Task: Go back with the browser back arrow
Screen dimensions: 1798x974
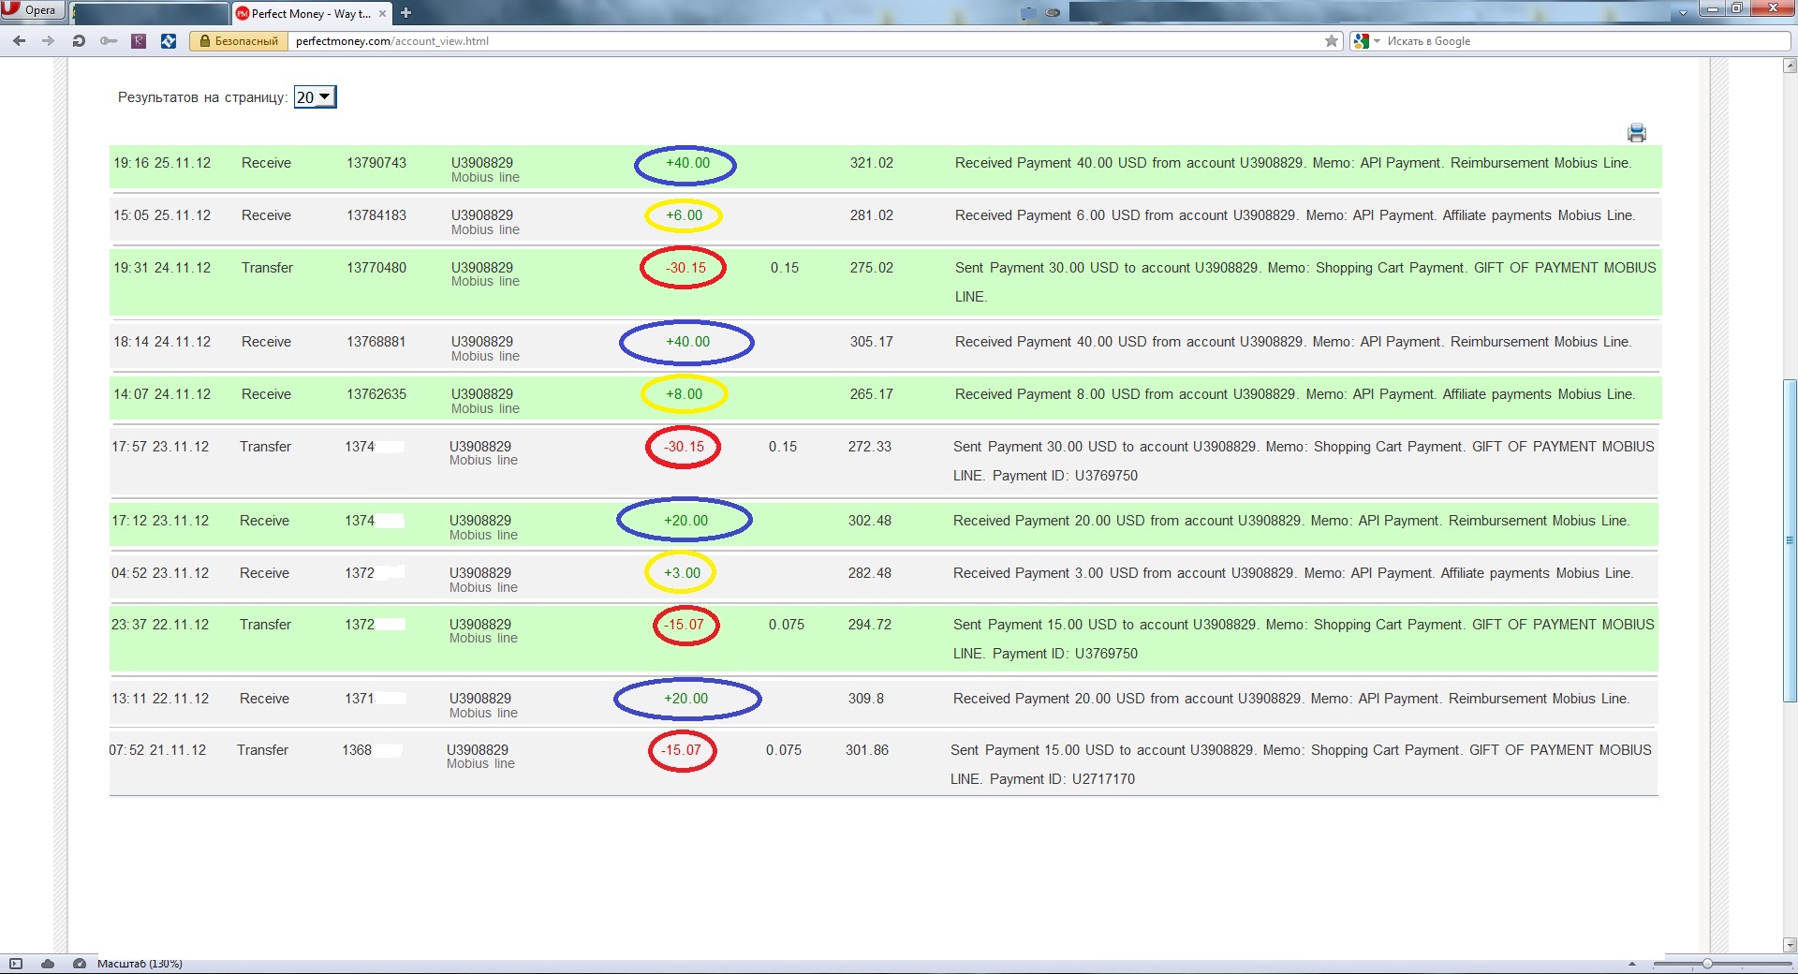Action: click(x=19, y=41)
